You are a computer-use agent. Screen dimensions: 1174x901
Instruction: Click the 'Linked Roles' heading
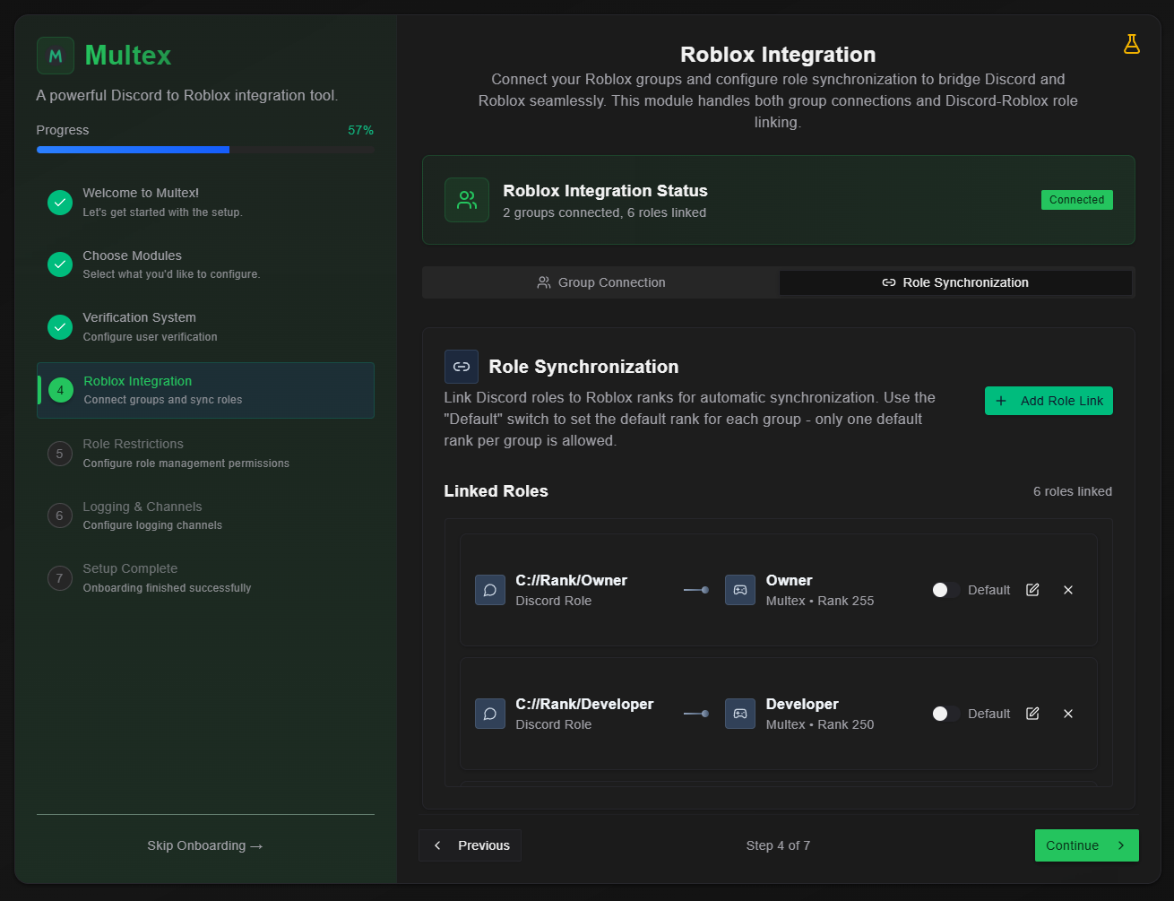tap(496, 491)
